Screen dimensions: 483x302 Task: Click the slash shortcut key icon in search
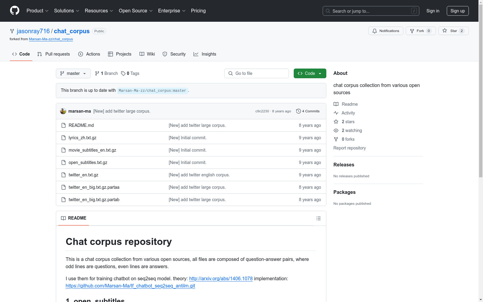click(414, 11)
